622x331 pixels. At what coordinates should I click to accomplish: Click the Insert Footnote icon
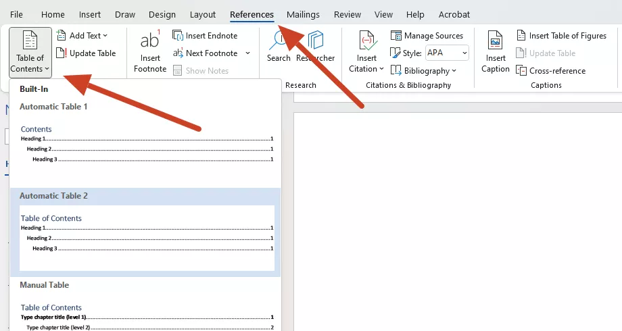point(150,40)
